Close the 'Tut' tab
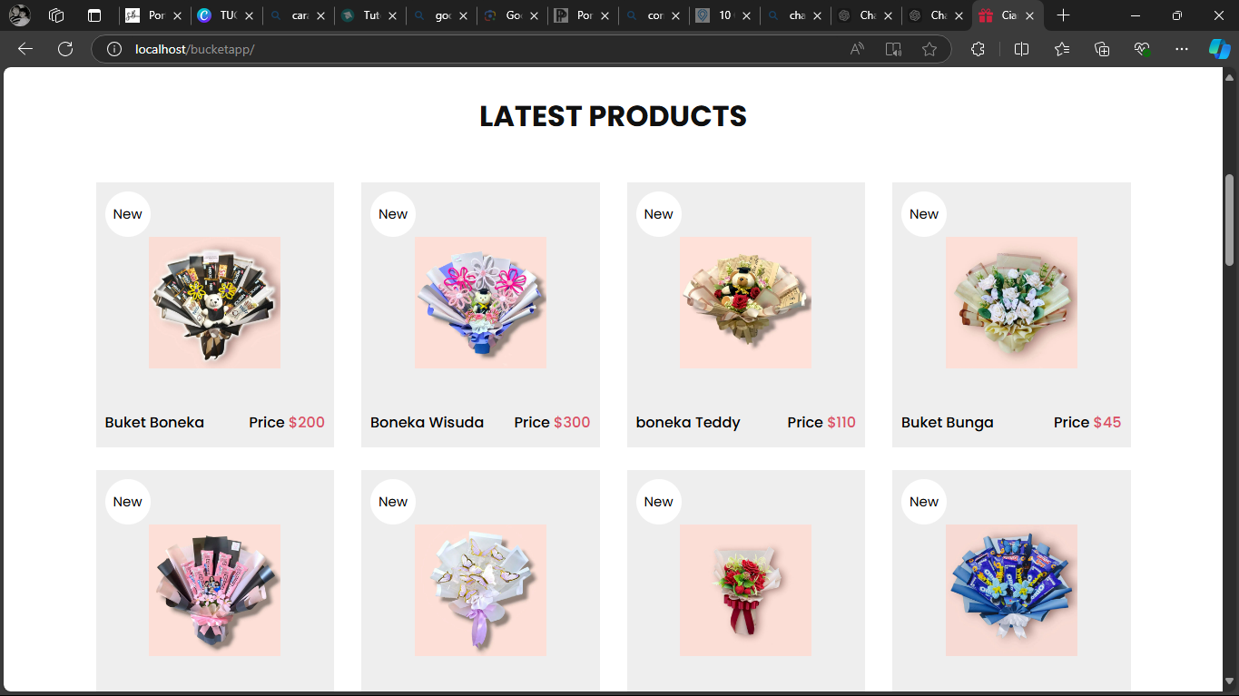The image size is (1239, 696). coord(391,16)
